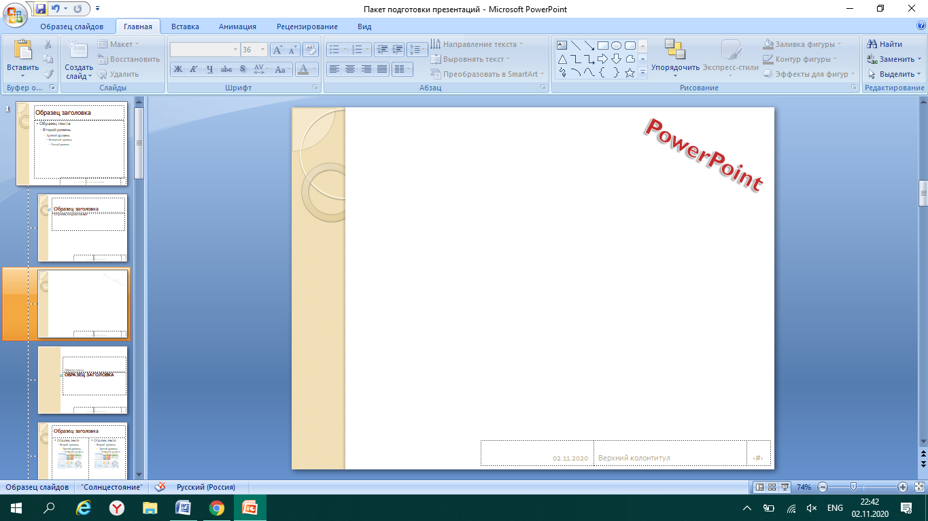Toggle text shadow (S) formatting
Viewport: 928px width, 521px height.
click(243, 69)
